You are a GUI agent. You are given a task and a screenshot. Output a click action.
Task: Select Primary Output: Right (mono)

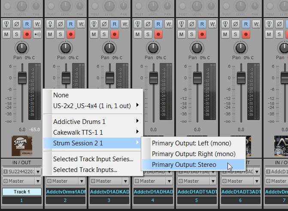[194, 154]
